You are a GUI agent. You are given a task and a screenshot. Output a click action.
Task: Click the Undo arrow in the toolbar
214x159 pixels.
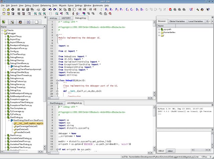coord(50,9)
